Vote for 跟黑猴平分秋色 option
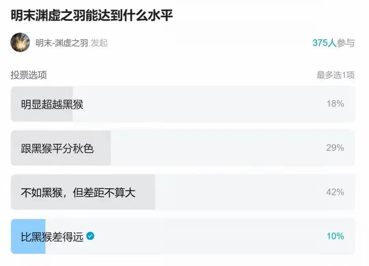The height and width of the screenshot is (266, 369). coord(57,148)
